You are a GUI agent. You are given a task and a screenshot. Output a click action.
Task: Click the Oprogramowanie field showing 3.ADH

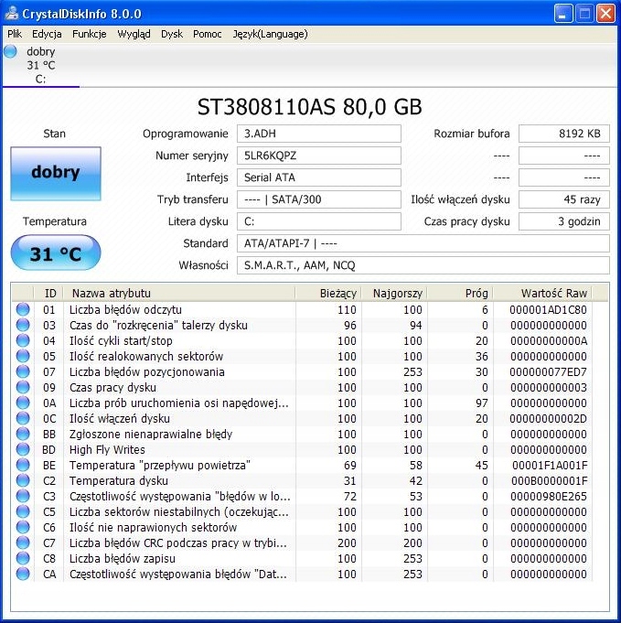319,134
